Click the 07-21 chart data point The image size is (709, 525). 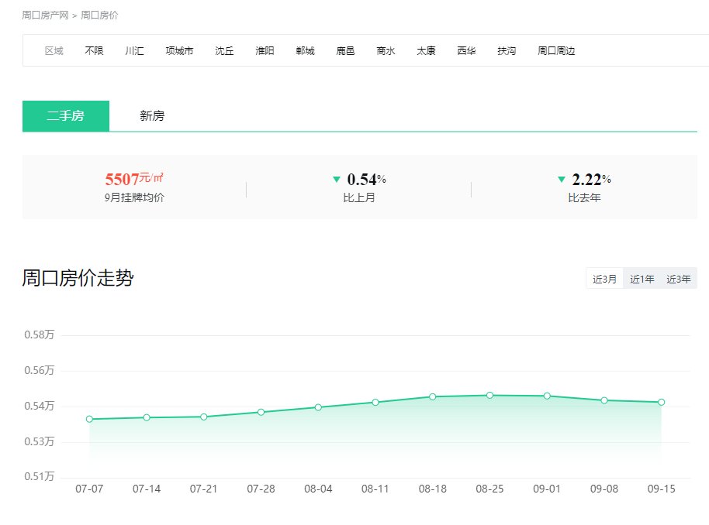point(204,417)
